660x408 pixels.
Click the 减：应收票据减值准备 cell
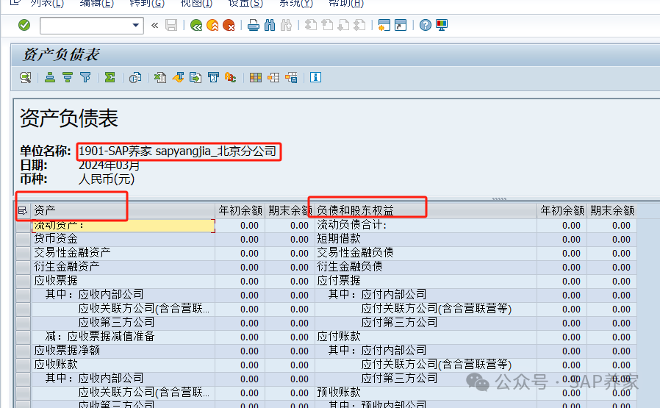123,337
